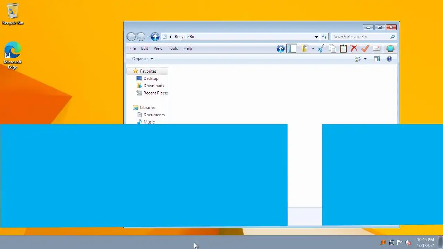Select Libraries in the navigation pane
The height and width of the screenshot is (249, 443).
click(x=147, y=108)
